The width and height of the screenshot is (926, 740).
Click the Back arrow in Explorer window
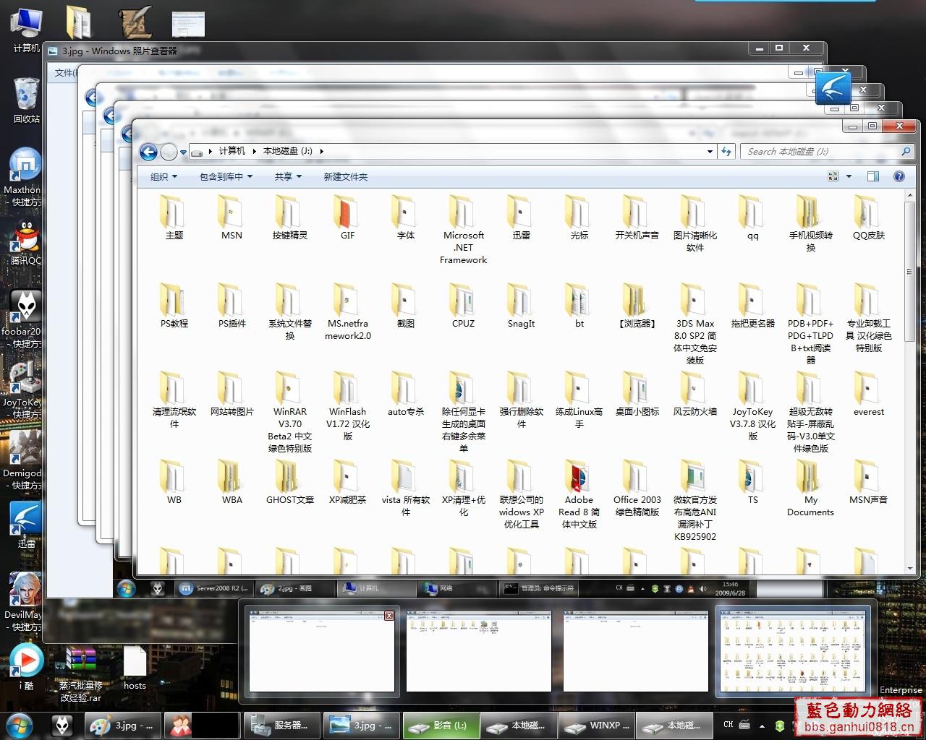(x=148, y=152)
